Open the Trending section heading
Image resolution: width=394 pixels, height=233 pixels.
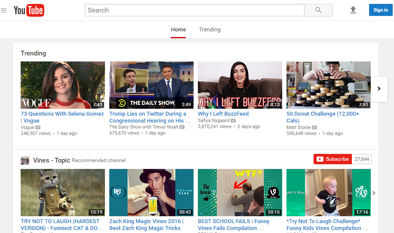pyautogui.click(x=34, y=53)
